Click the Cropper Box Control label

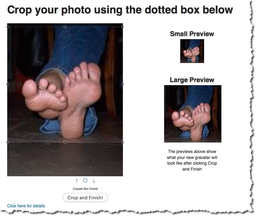click(x=85, y=189)
